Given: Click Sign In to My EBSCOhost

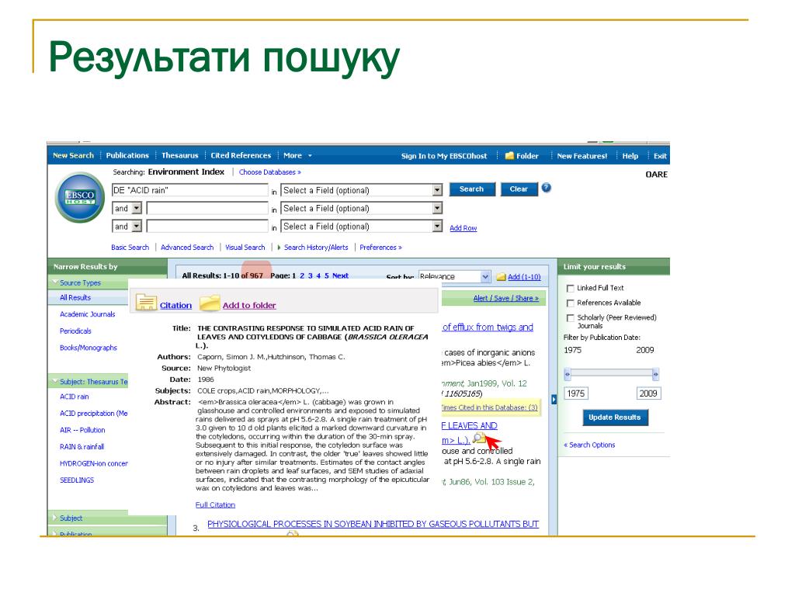Looking at the screenshot, I should tap(444, 156).
